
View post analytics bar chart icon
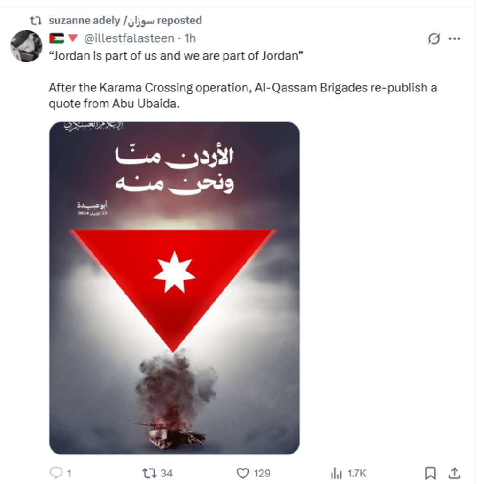click(x=336, y=473)
